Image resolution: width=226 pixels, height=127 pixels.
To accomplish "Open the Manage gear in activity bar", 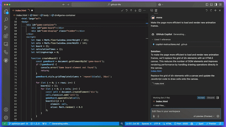I will (6, 117).
